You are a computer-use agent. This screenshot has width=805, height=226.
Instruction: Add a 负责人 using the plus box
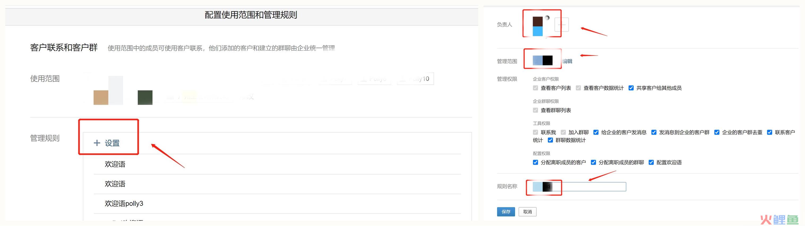tap(562, 25)
